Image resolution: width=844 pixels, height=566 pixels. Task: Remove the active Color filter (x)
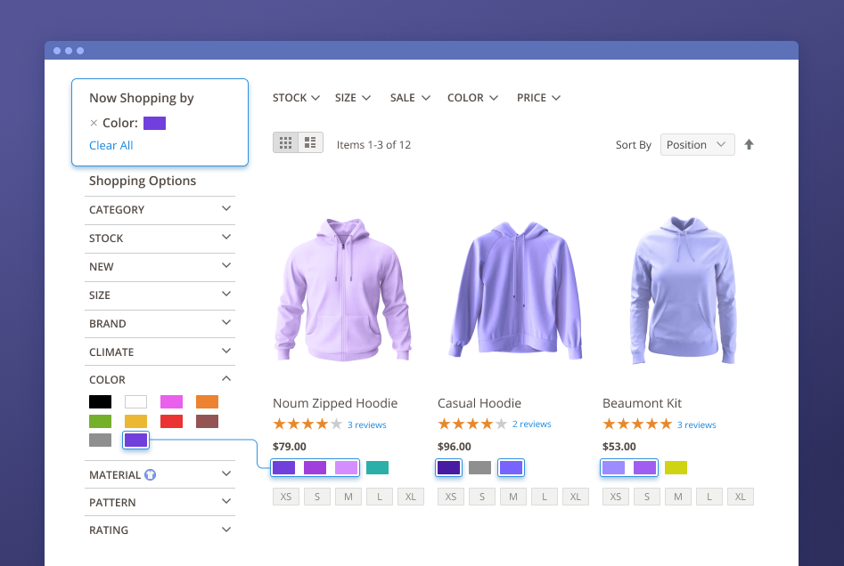point(94,124)
